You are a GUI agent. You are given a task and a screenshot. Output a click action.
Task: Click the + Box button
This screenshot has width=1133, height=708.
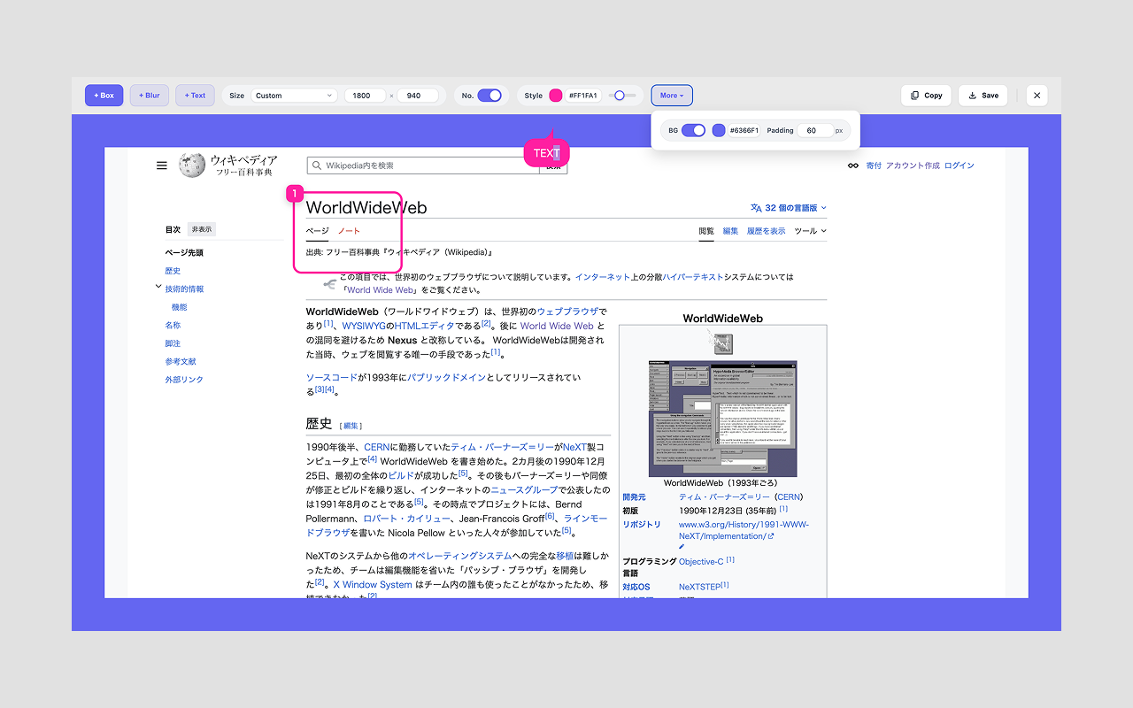click(x=104, y=96)
